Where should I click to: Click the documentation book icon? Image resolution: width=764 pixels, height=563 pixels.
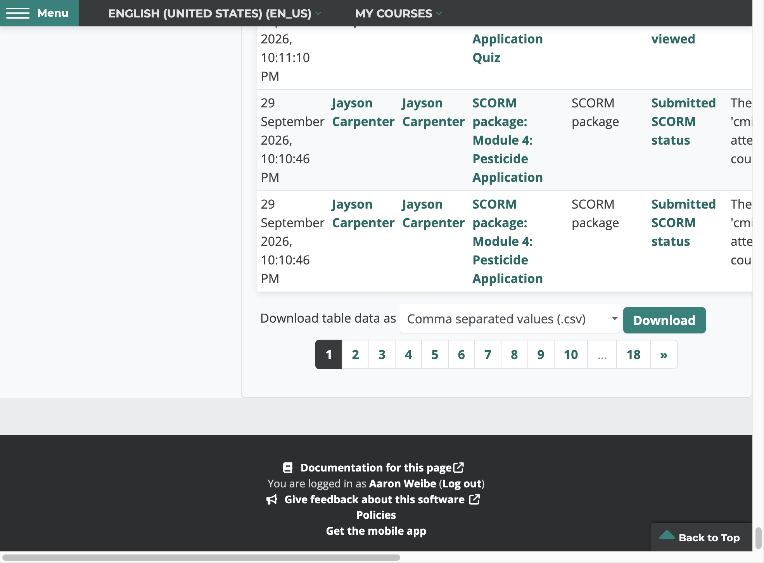point(288,468)
